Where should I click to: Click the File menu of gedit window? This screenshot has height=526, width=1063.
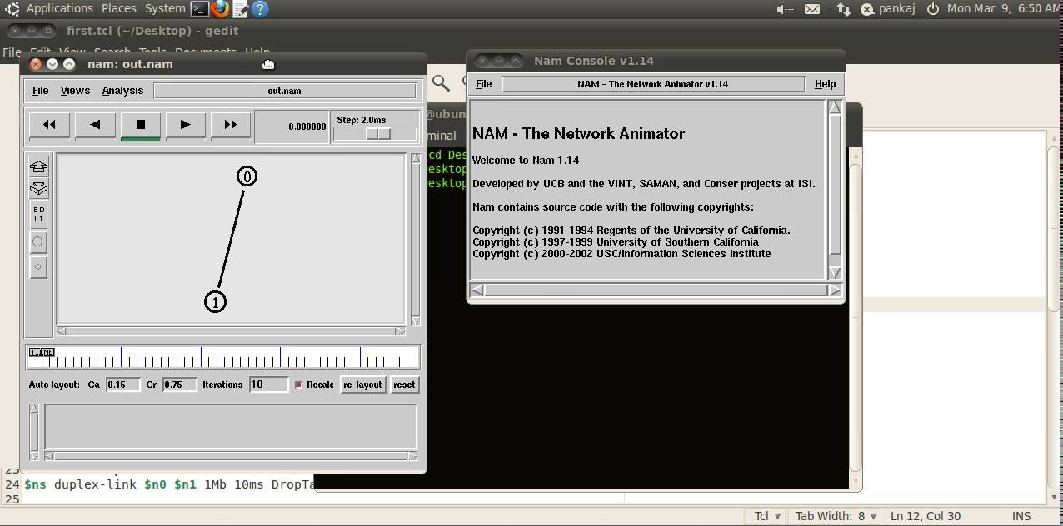pyautogui.click(x=12, y=52)
